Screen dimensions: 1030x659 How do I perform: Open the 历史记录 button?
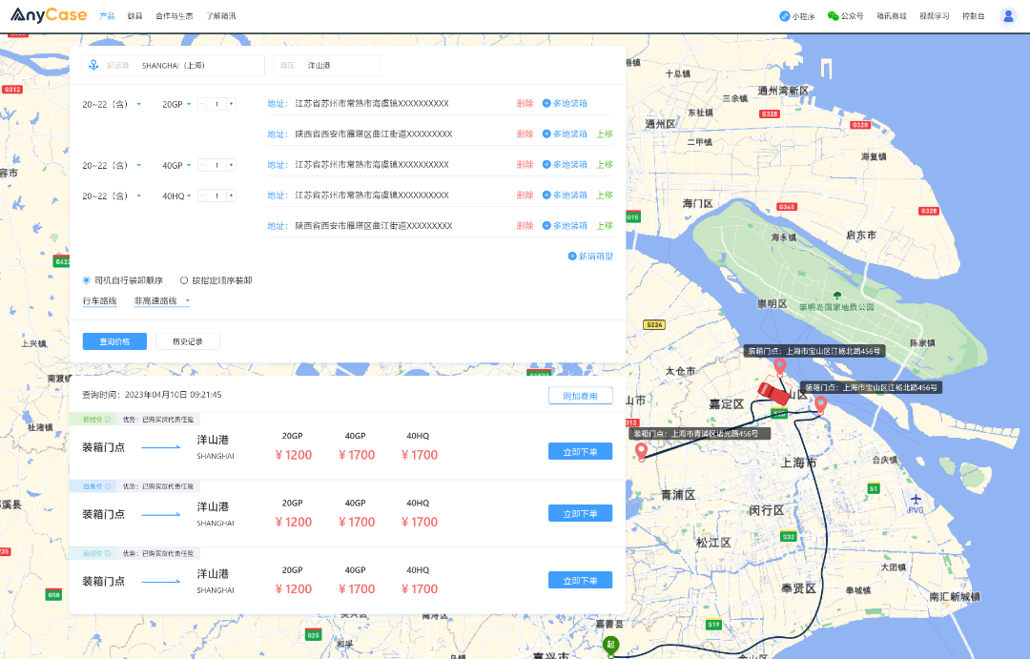click(x=188, y=341)
